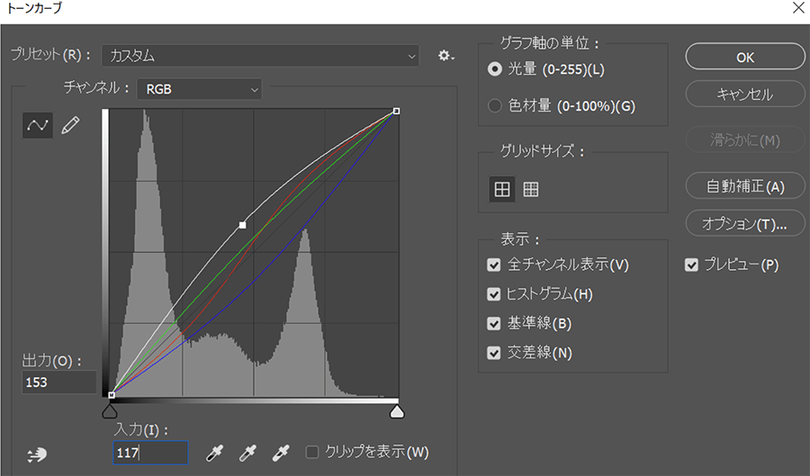Close the トーンカーブ dialog
Image resolution: width=810 pixels, height=476 pixels.
click(797, 8)
